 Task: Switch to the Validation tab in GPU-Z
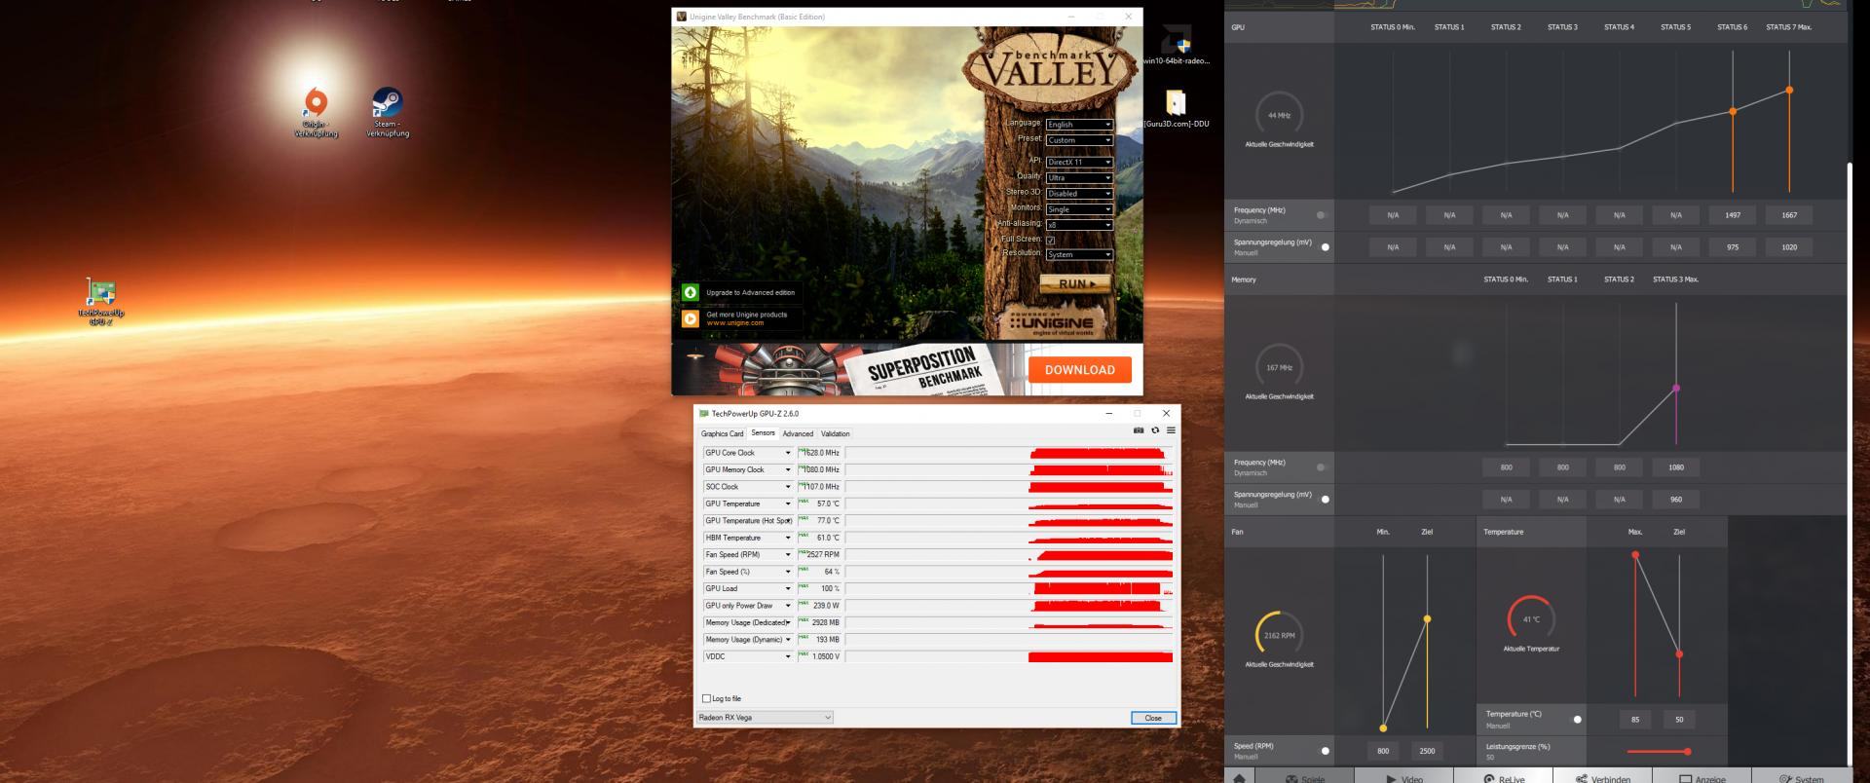tap(835, 434)
